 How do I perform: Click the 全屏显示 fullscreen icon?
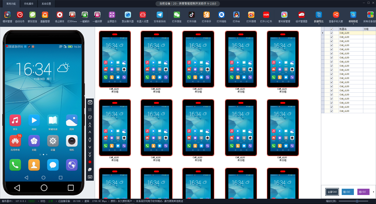[112, 15]
